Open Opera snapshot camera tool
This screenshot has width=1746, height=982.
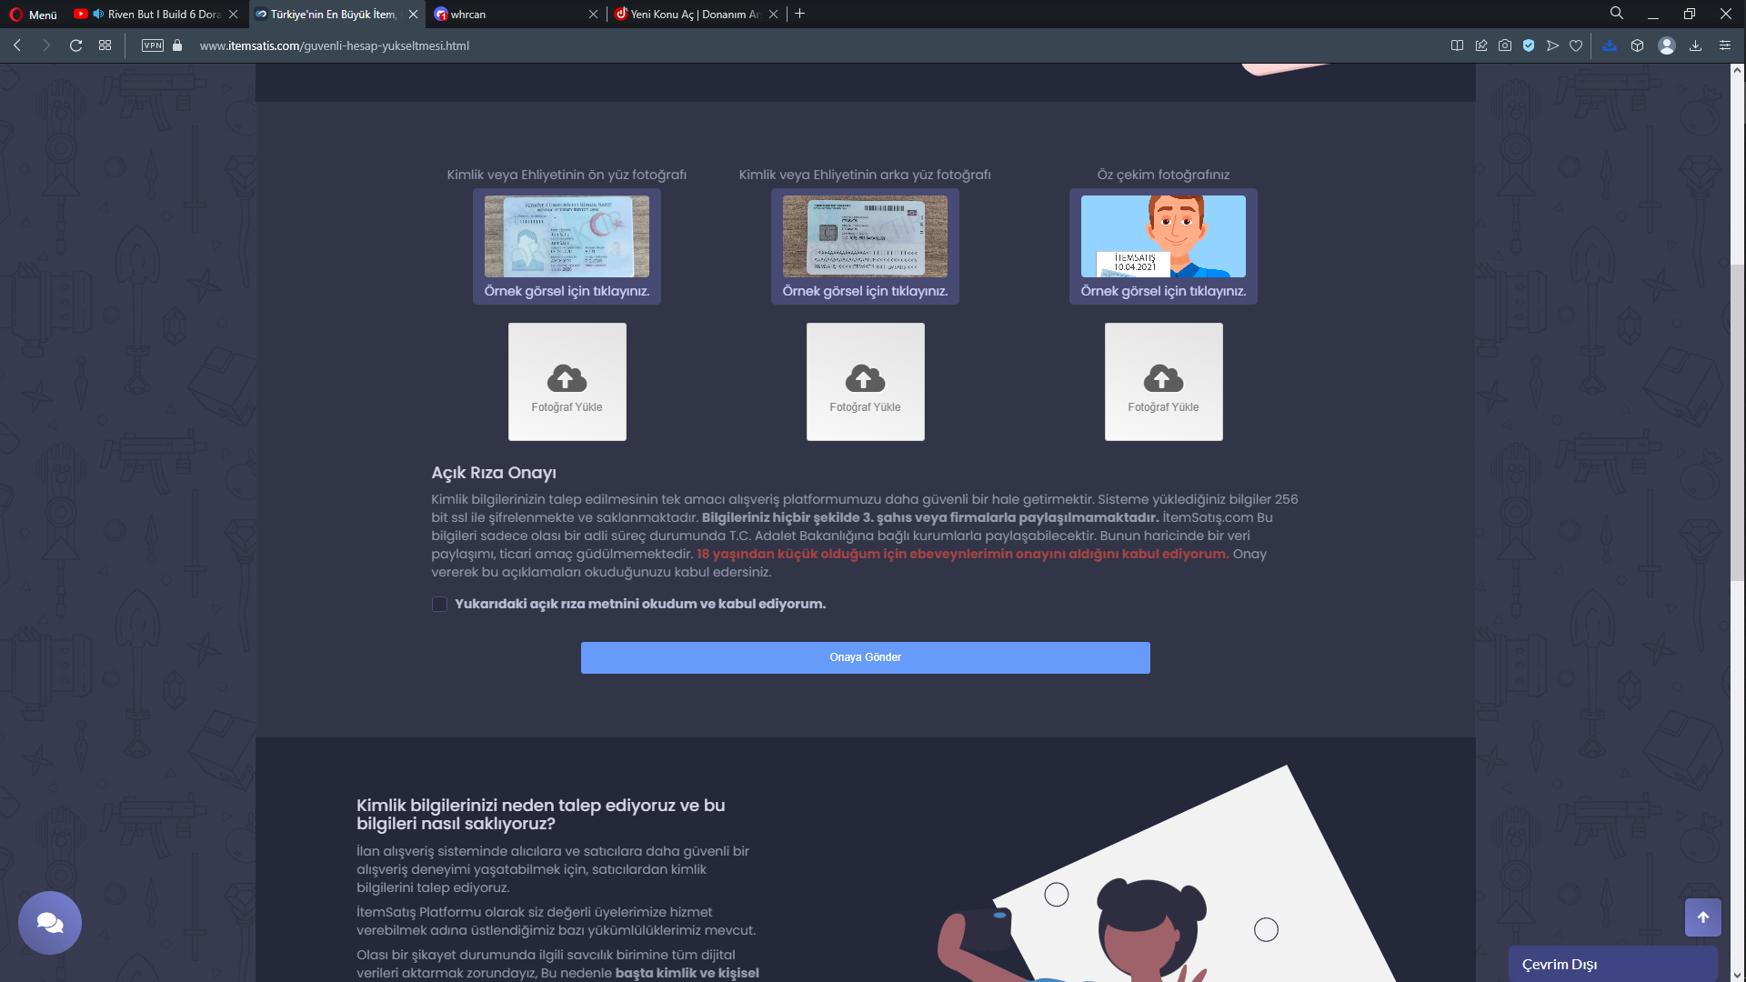pyautogui.click(x=1505, y=45)
